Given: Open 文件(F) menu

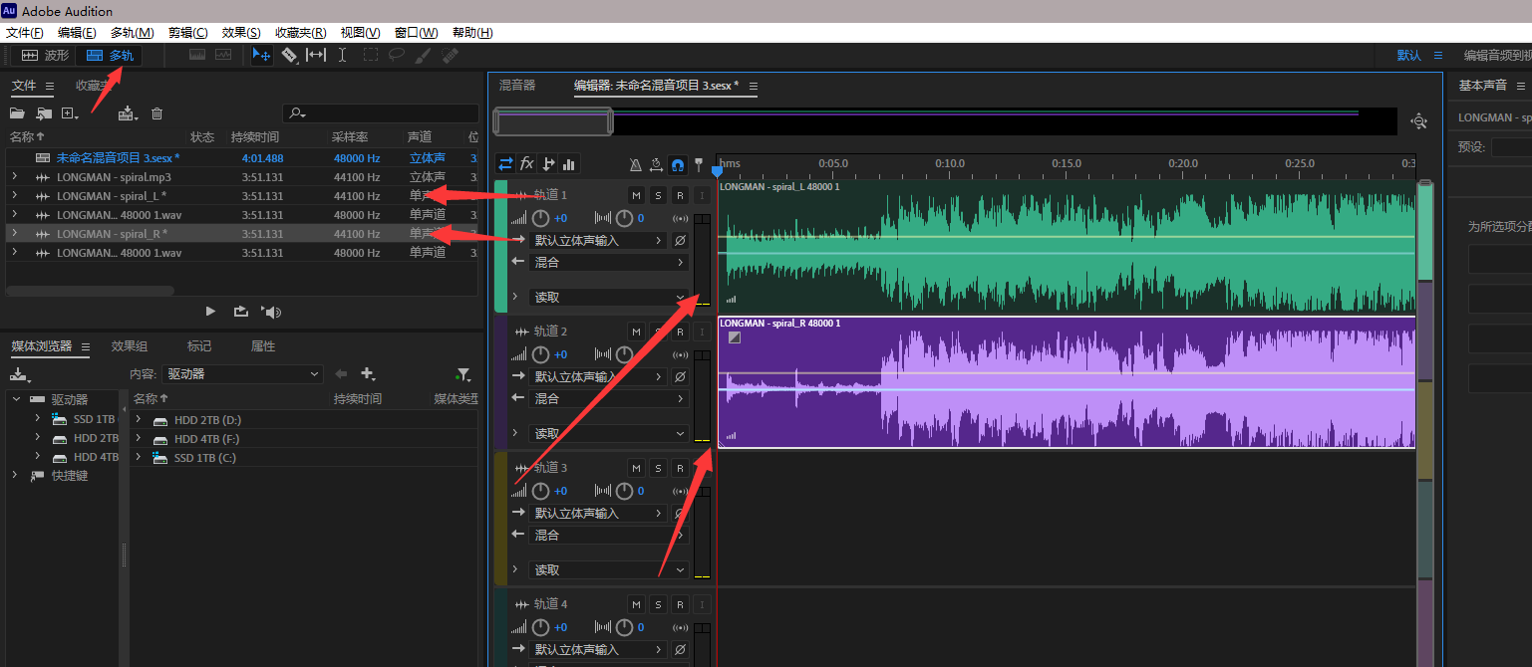Looking at the screenshot, I should point(24,33).
